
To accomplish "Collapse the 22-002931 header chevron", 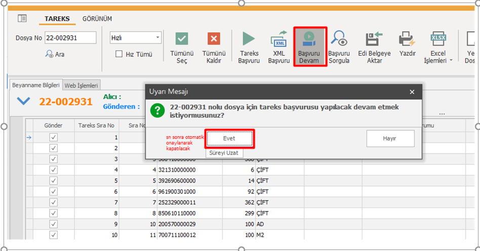I will (24, 101).
